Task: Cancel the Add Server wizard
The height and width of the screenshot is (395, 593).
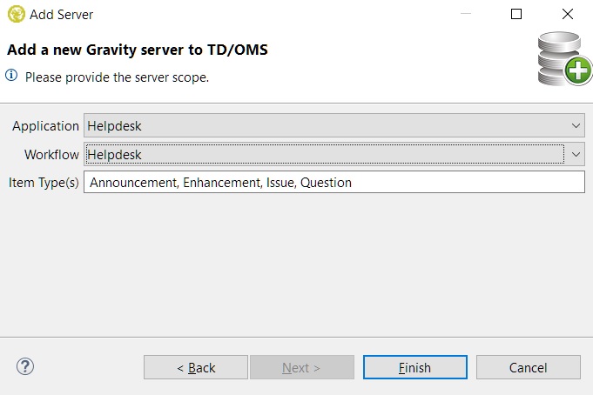Action: tap(528, 367)
